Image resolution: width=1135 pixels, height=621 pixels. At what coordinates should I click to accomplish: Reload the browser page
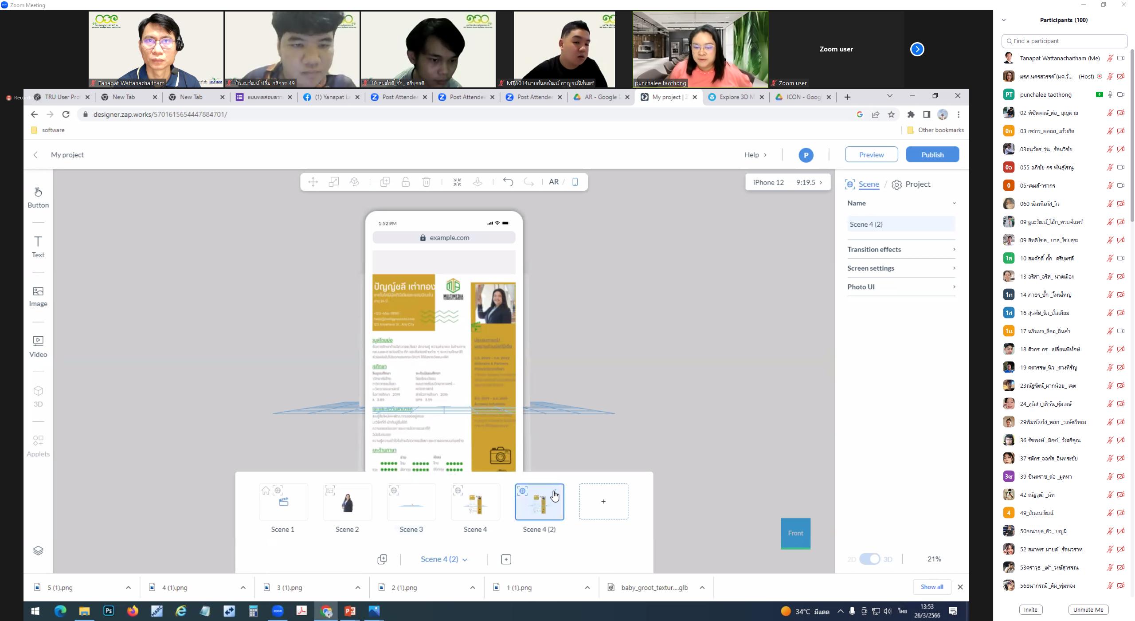66,114
